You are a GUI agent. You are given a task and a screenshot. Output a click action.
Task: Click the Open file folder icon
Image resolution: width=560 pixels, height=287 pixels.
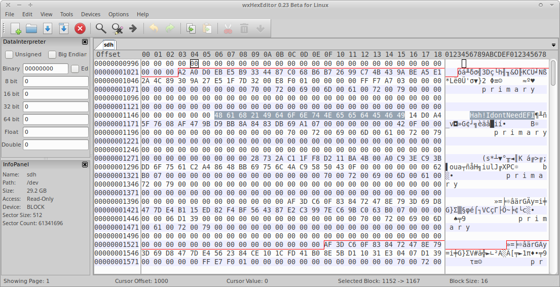pos(31,28)
